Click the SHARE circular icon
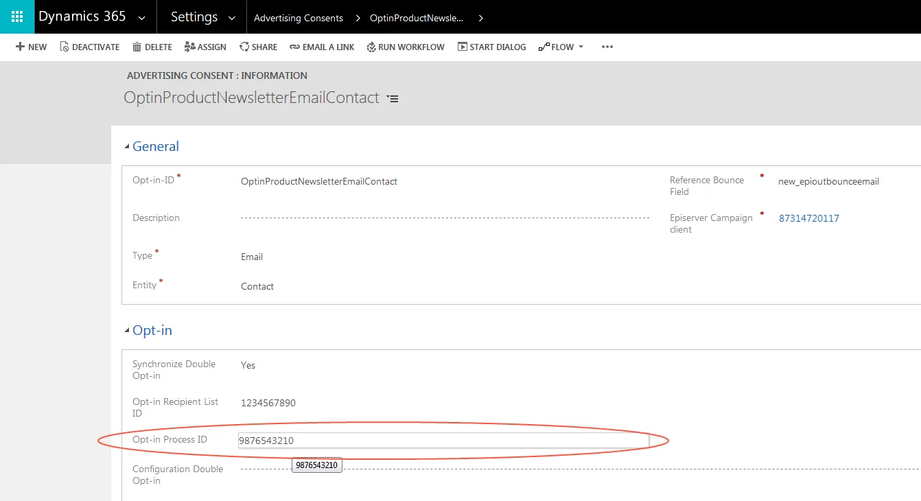Image resolution: width=921 pixels, height=501 pixels. 244,47
